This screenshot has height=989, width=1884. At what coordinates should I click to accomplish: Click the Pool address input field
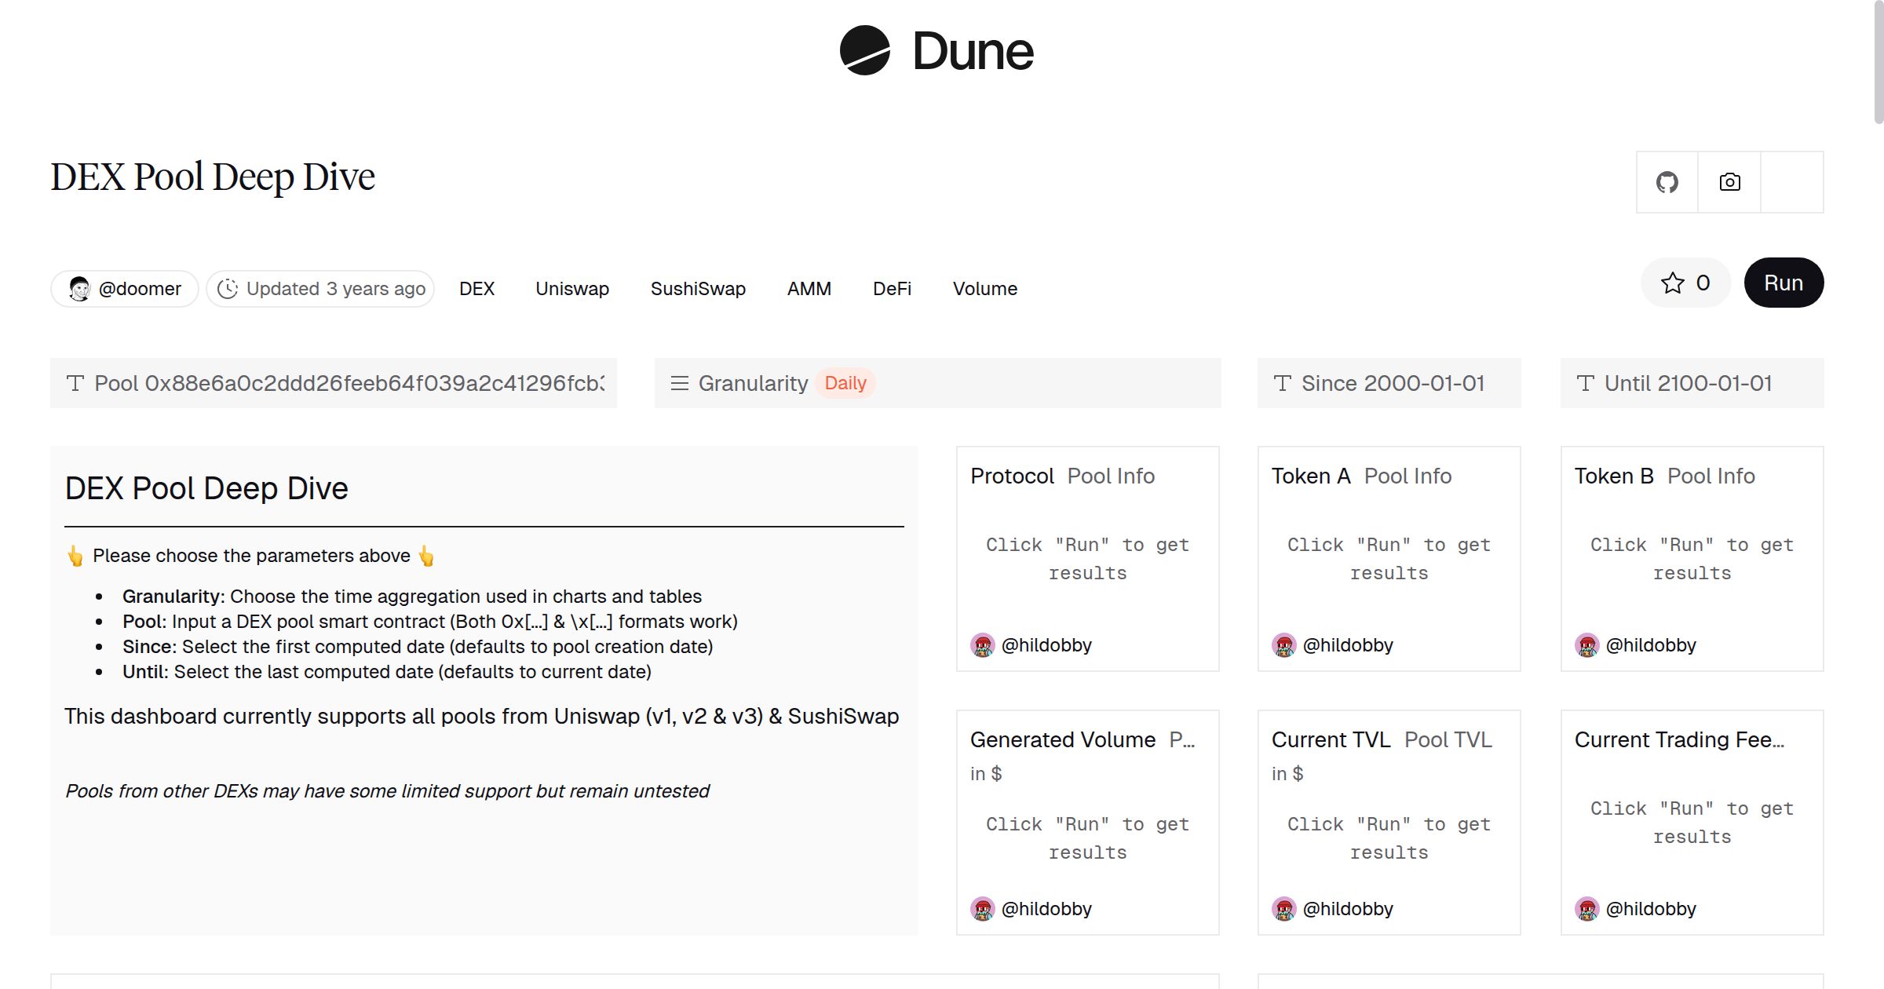pos(338,383)
